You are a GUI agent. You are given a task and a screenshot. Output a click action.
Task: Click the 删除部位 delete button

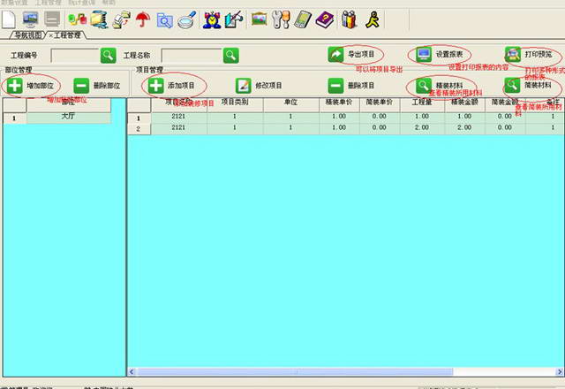[99, 86]
